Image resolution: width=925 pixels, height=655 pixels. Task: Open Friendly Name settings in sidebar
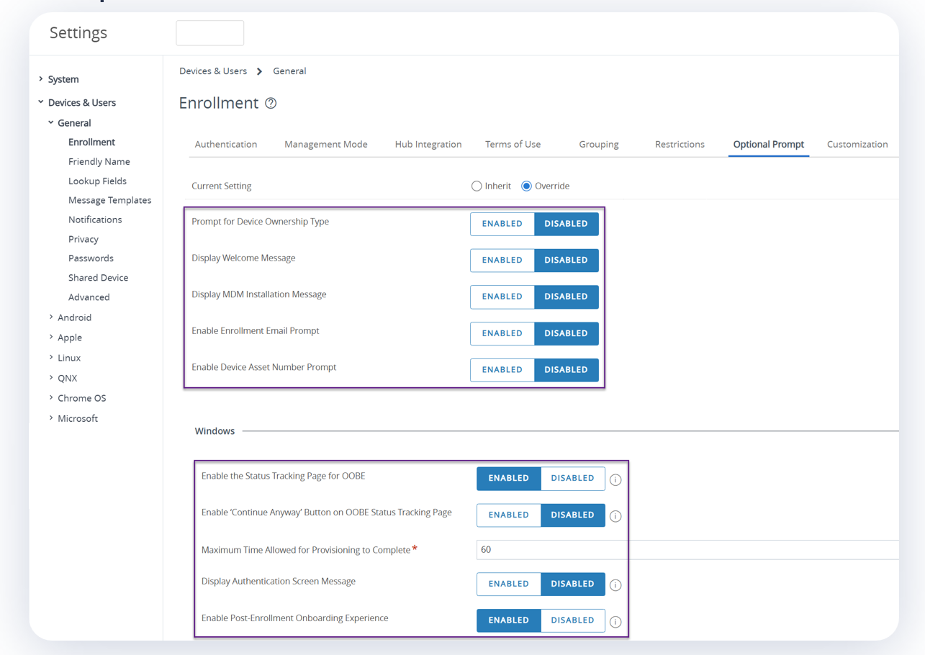click(99, 162)
